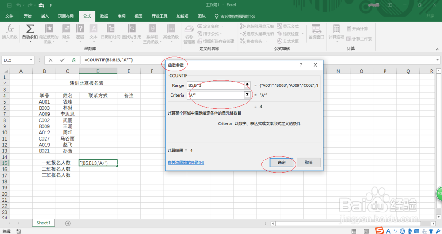Screen dimensions: 442x234
Task: Click Use in Formula (用于公式)
Action: [209, 33]
